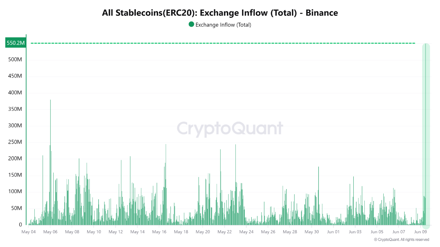Click the green dashed 550.2M threshold line
The width and height of the screenshot is (440, 247).
(x=223, y=43)
